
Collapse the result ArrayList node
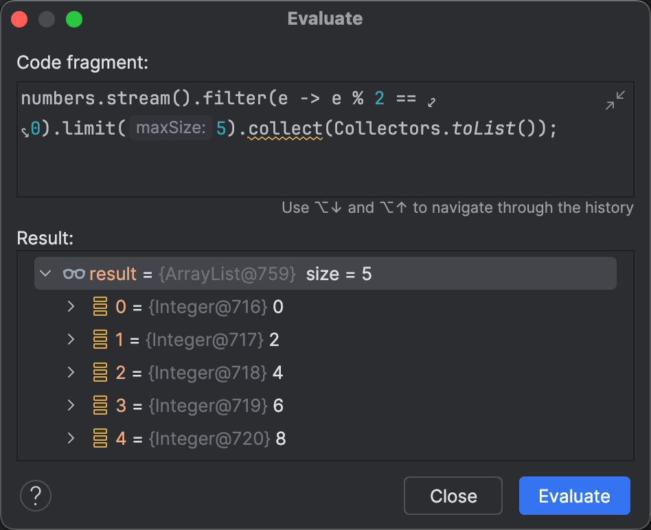pyautogui.click(x=45, y=273)
